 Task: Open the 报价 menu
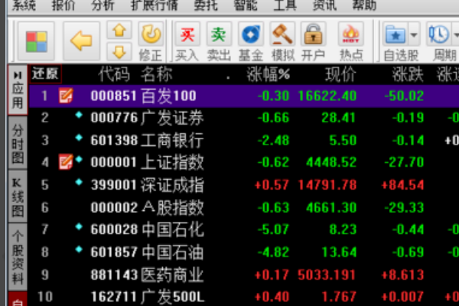[x=63, y=5]
